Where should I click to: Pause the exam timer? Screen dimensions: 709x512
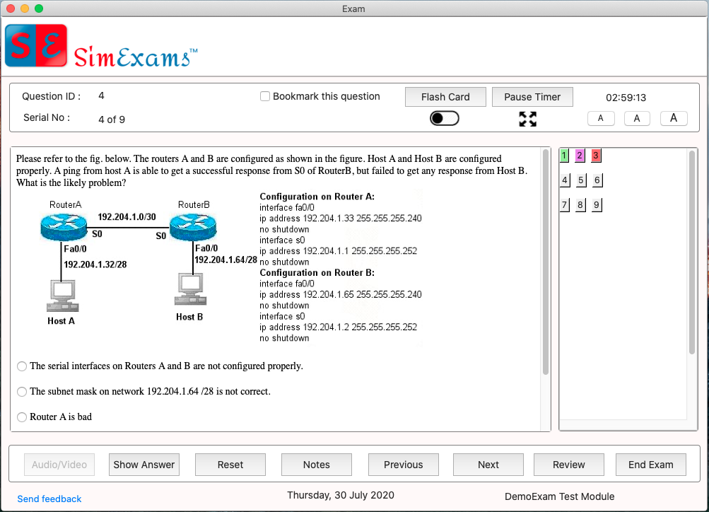point(532,97)
